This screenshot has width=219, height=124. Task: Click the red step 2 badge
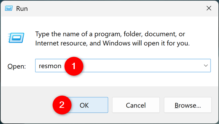point(62,105)
